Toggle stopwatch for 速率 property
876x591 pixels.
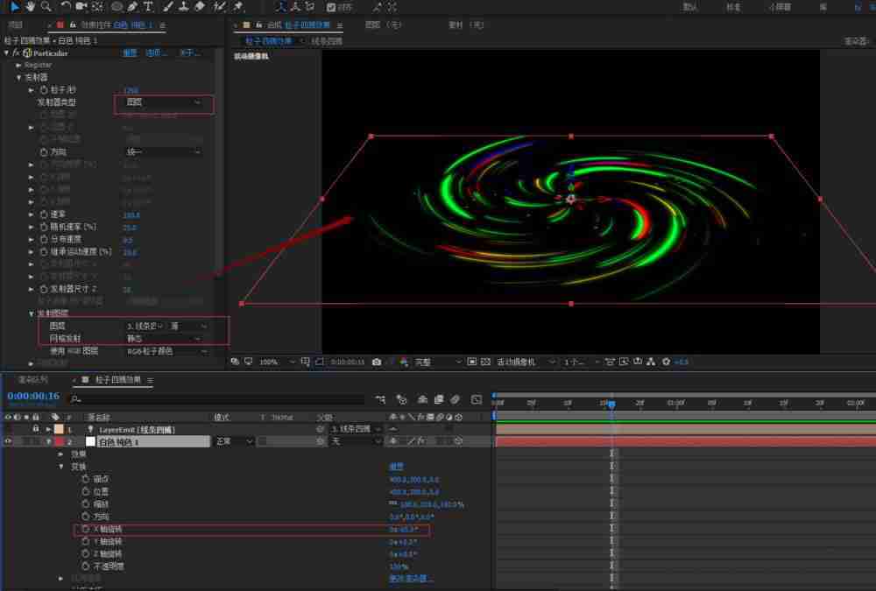coord(42,215)
